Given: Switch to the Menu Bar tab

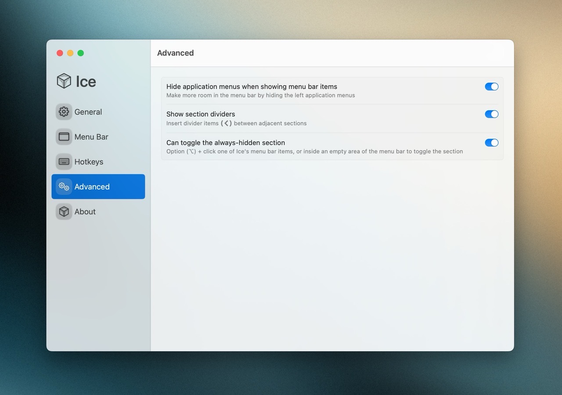Looking at the screenshot, I should (98, 137).
